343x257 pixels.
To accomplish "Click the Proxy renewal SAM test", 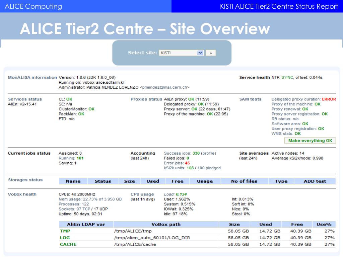I will coord(290,109).
